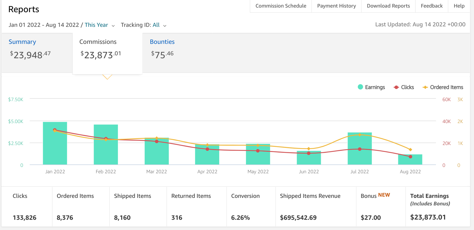Image resolution: width=474 pixels, height=230 pixels.
Task: Click the Jul 2022 axis label
Action: point(360,172)
